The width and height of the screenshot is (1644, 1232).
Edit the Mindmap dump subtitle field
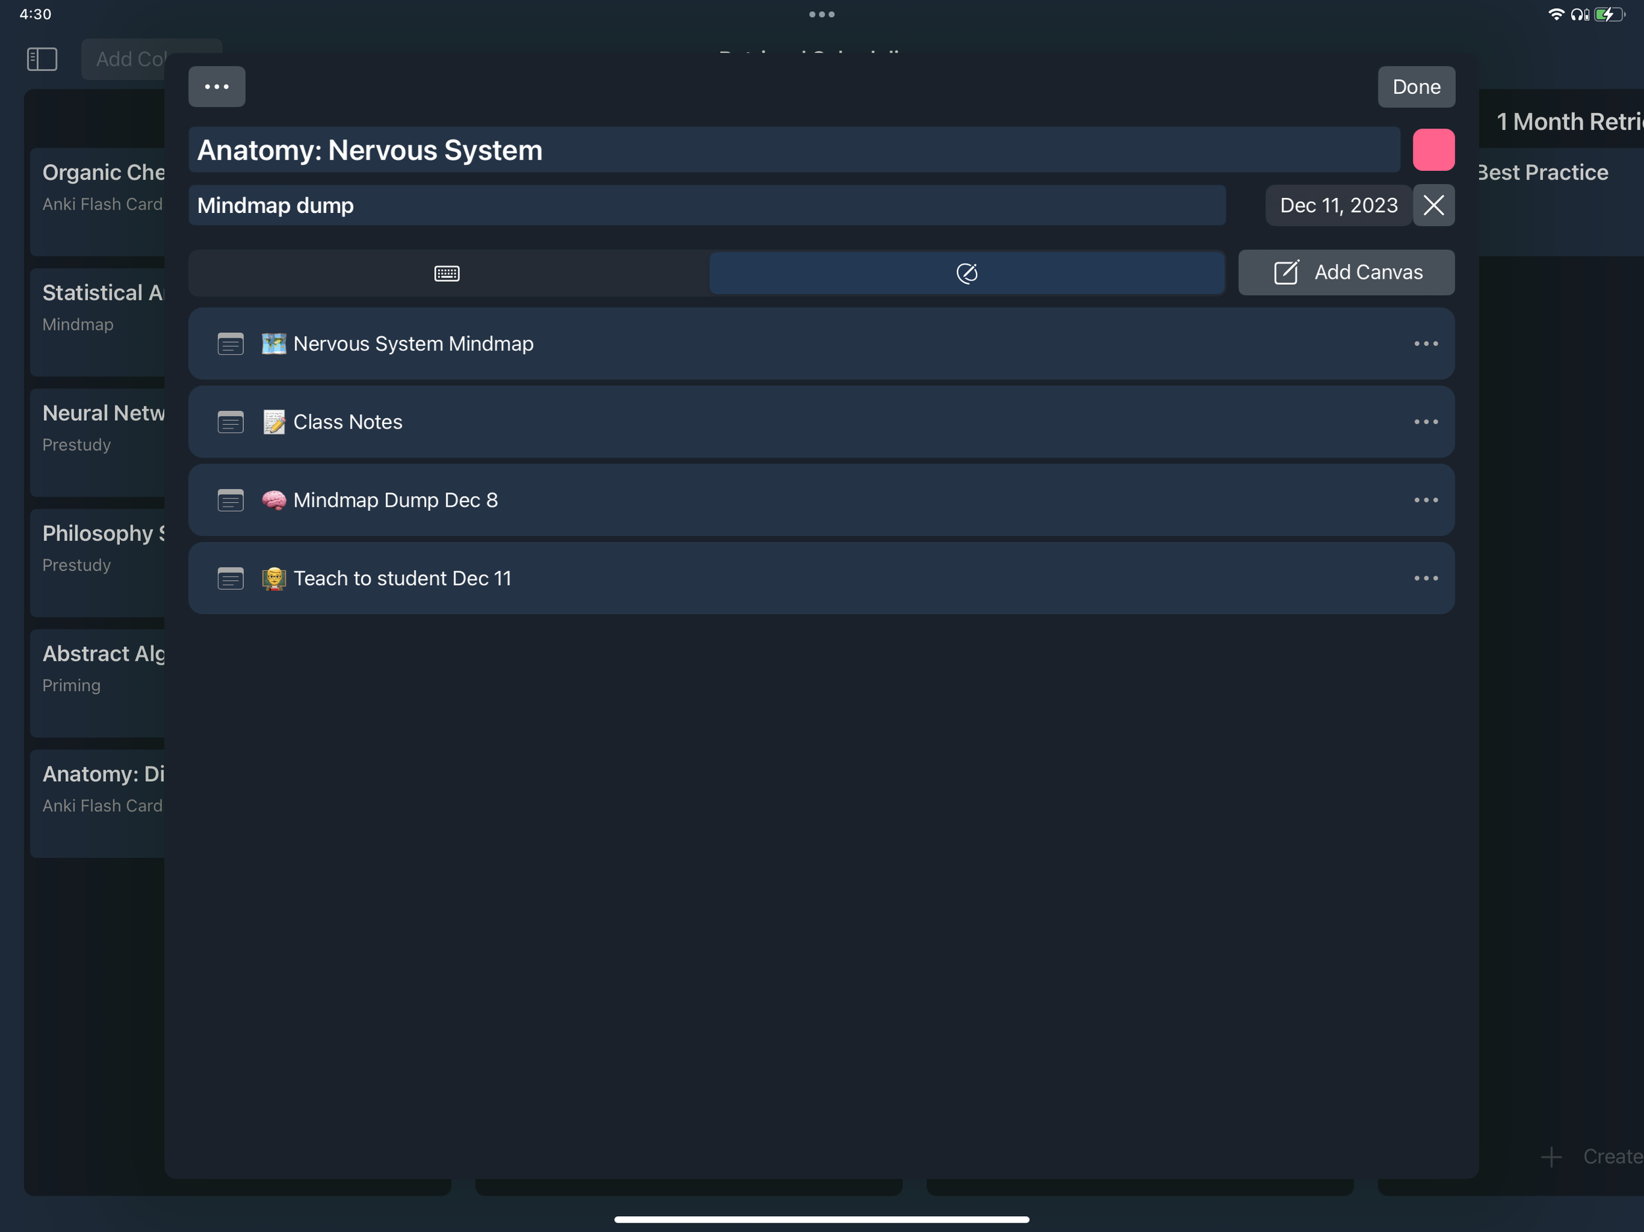click(706, 205)
